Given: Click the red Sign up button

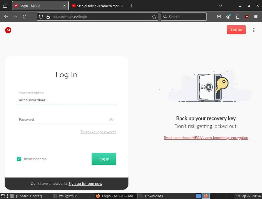Looking at the screenshot, I should (x=236, y=30).
